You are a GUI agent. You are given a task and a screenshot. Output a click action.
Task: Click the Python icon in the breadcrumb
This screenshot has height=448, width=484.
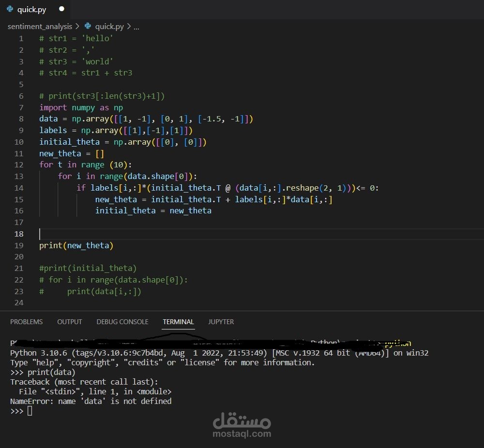(x=88, y=26)
